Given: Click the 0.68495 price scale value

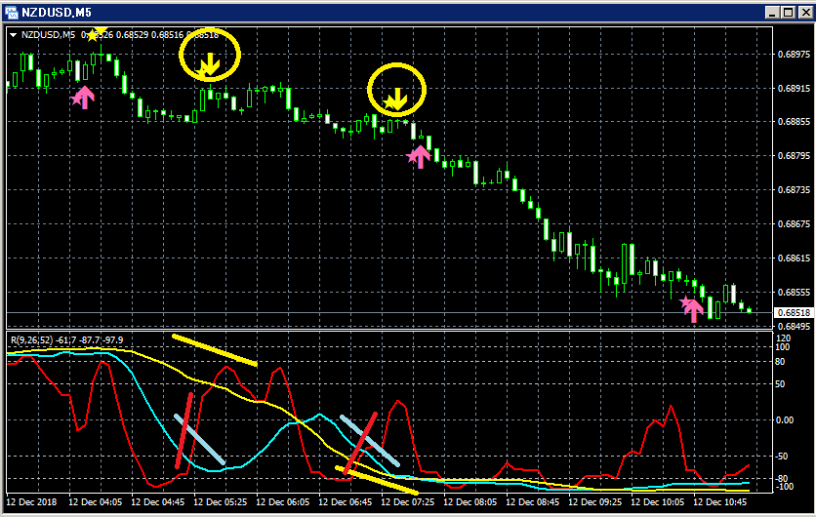Looking at the screenshot, I should tap(795, 326).
